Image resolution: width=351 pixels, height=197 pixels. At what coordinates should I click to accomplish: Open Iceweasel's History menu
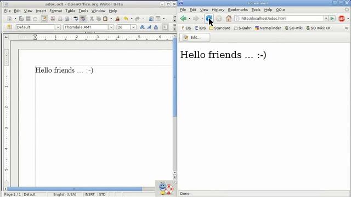[x=218, y=10]
